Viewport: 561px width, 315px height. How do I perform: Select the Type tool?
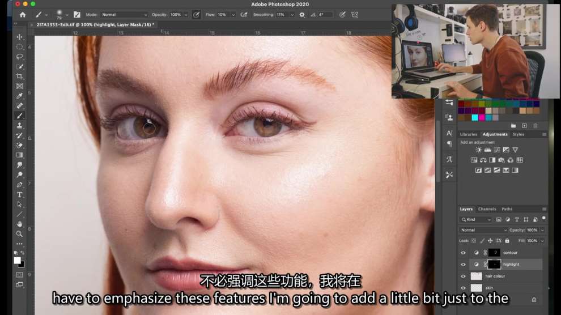tap(19, 194)
